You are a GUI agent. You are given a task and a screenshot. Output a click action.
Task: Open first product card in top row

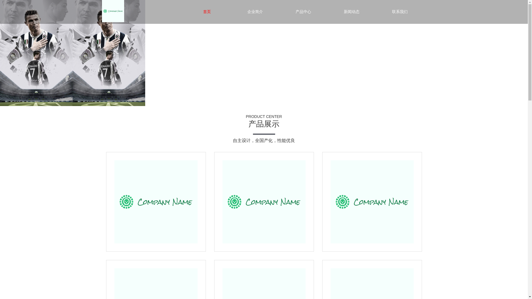click(156, 202)
